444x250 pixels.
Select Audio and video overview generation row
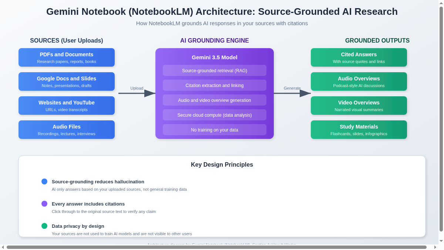coord(215,100)
